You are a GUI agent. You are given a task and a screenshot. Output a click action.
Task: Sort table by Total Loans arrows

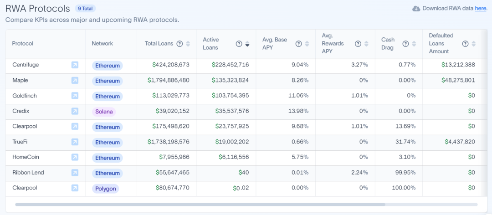pyautogui.click(x=188, y=44)
